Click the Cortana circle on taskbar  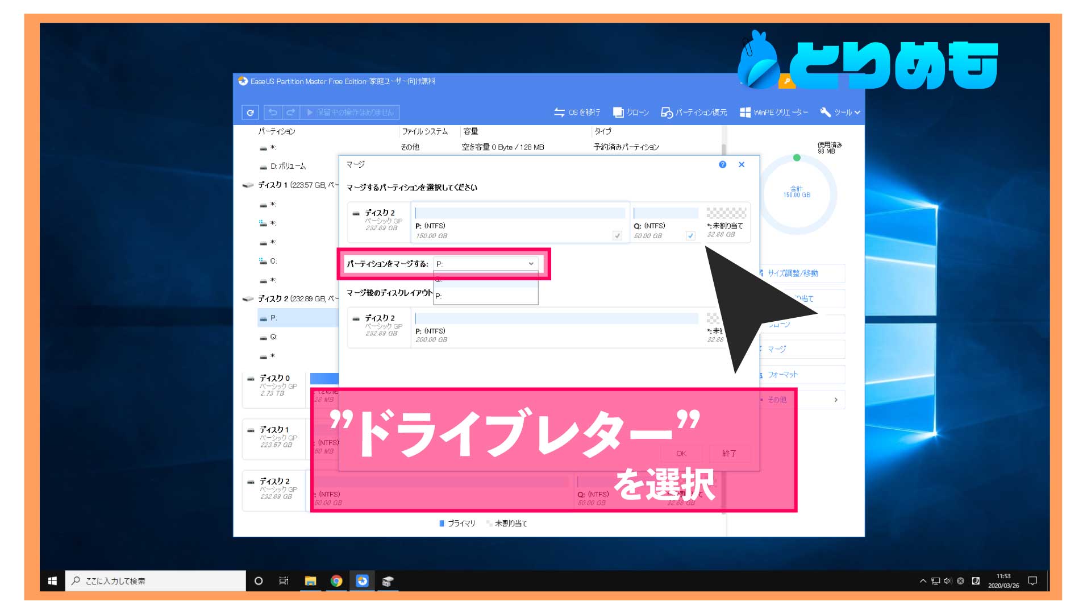point(259,580)
